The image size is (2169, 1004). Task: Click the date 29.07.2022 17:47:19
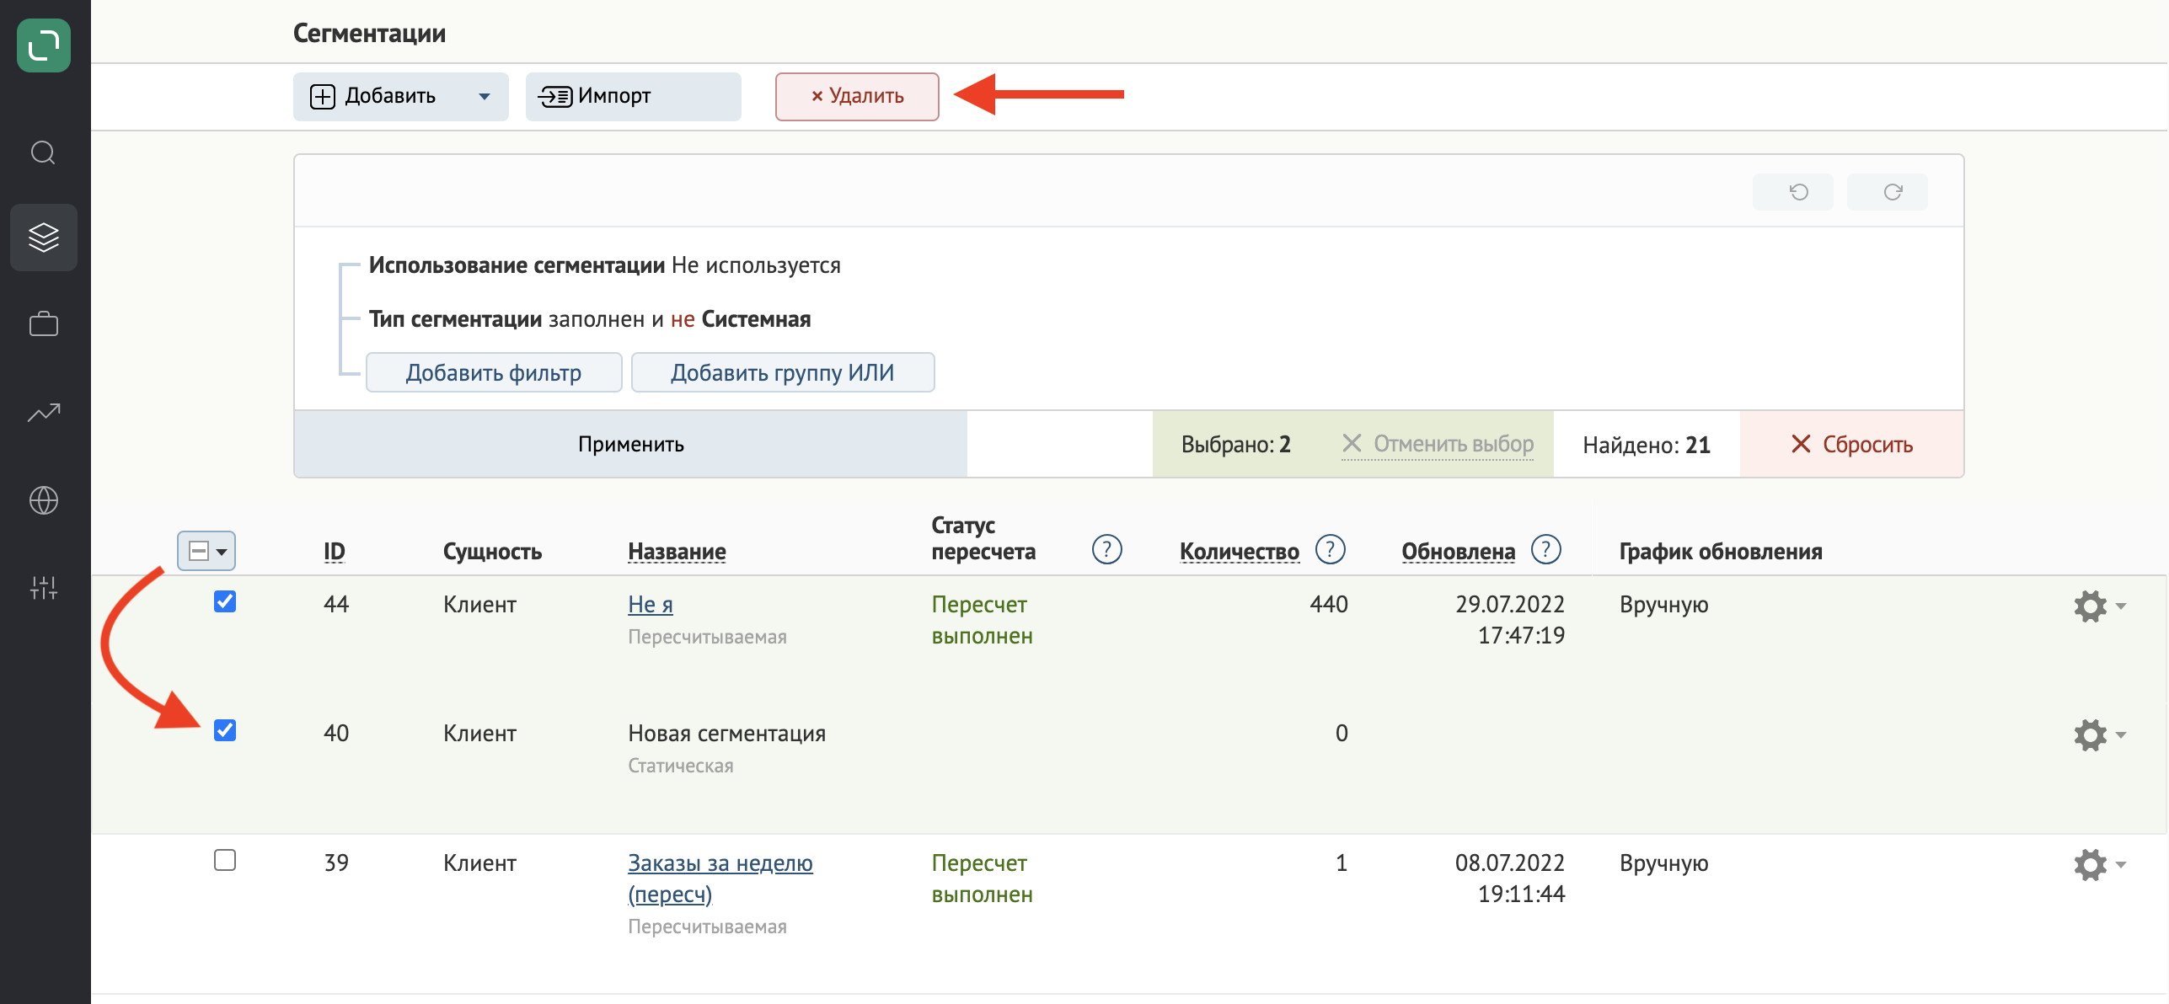click(1509, 619)
